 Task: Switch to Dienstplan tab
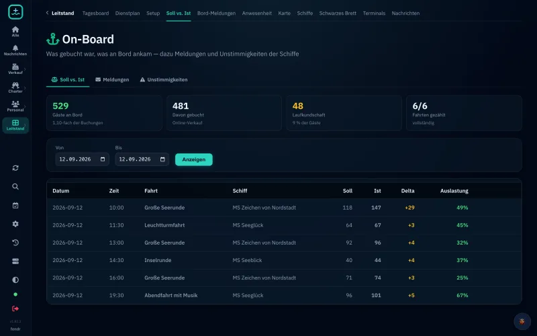click(x=128, y=13)
